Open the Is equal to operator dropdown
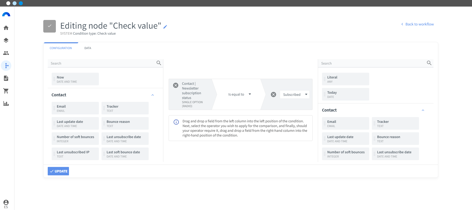The width and height of the screenshot is (472, 210). 239,94
